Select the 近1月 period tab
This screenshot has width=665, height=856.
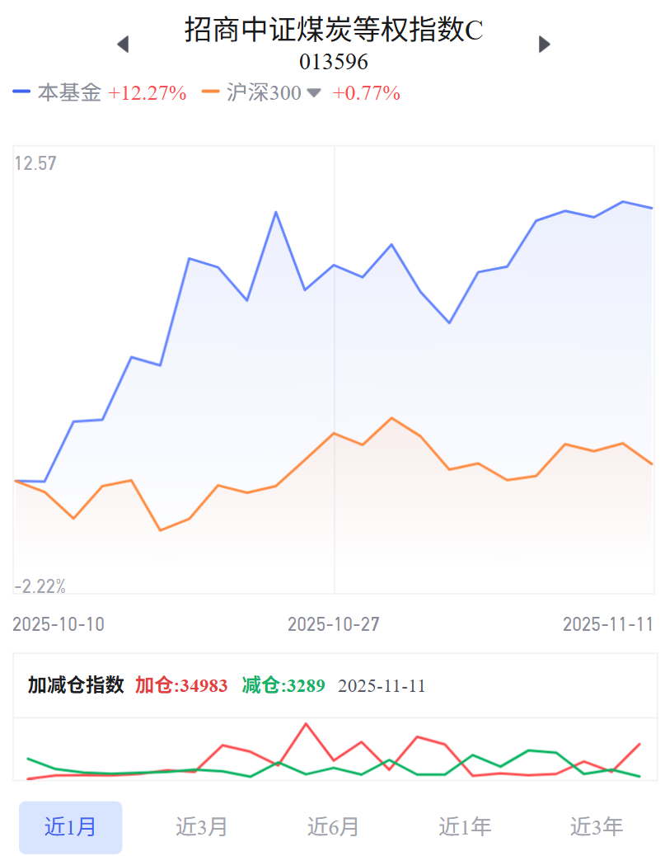tap(70, 827)
